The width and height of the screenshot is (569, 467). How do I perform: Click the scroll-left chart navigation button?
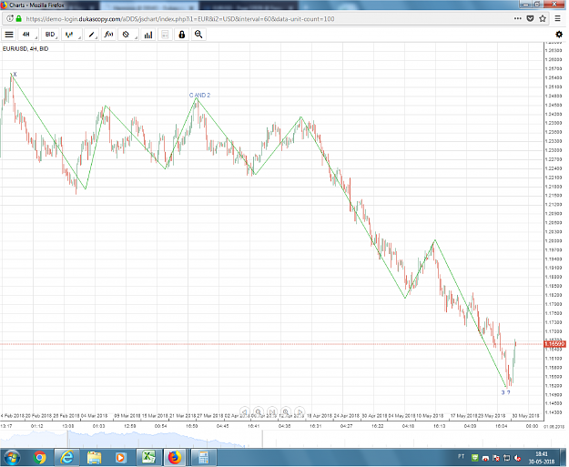coord(245,411)
